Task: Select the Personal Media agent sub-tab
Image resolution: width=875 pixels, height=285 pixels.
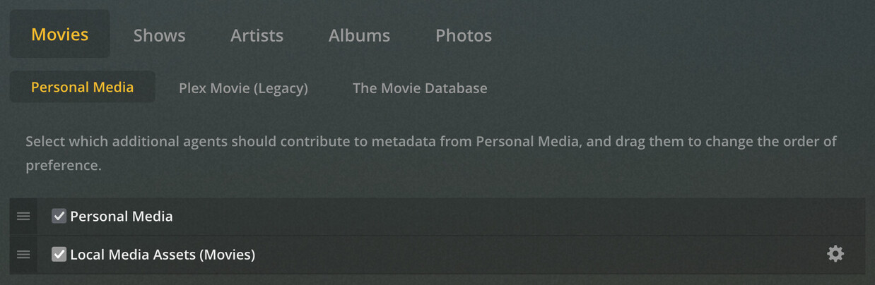Action: click(x=82, y=87)
